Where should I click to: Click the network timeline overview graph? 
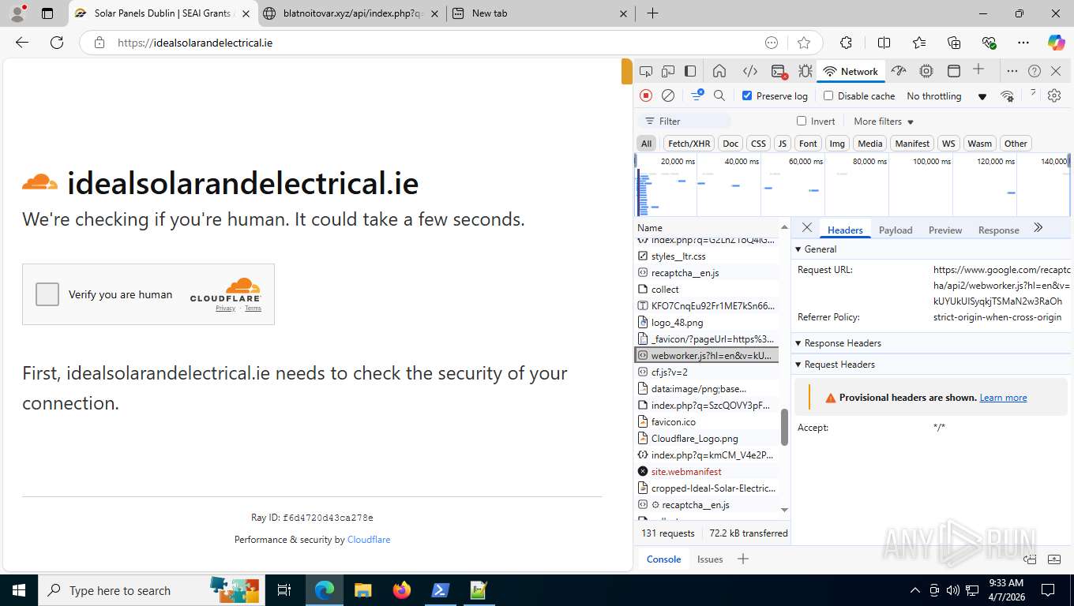pyautogui.click(x=853, y=185)
